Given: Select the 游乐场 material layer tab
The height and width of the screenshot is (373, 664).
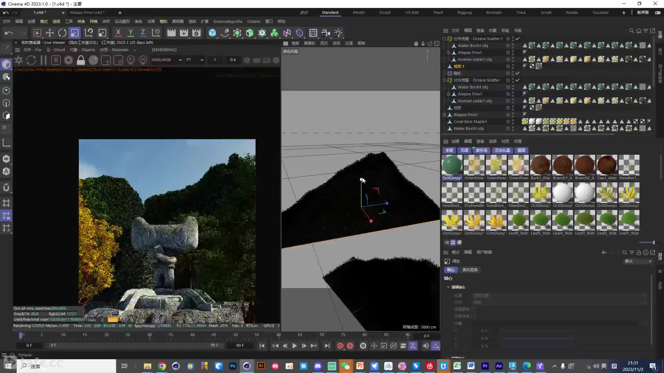Looking at the screenshot, I should coord(481,150).
